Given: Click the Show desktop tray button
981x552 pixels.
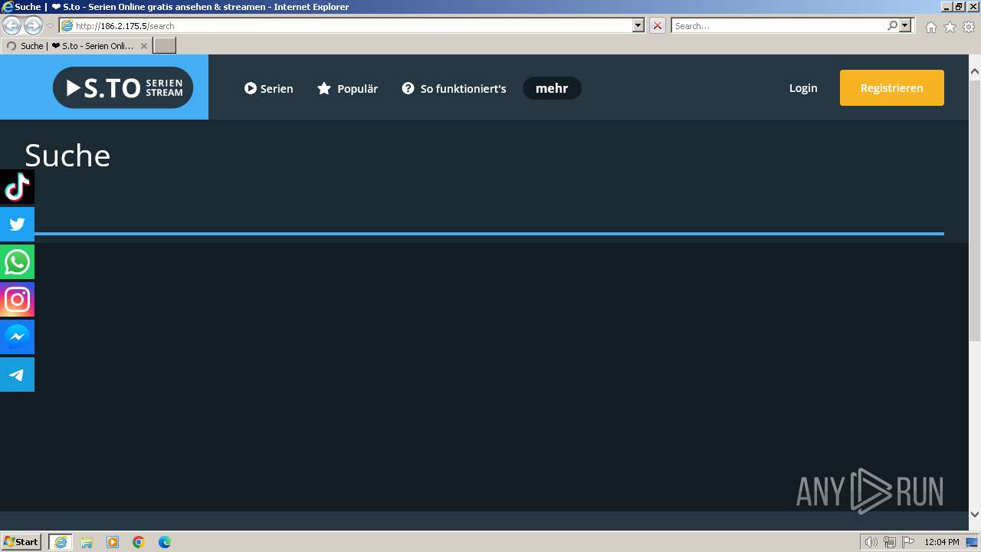Looking at the screenshot, I should (x=972, y=542).
